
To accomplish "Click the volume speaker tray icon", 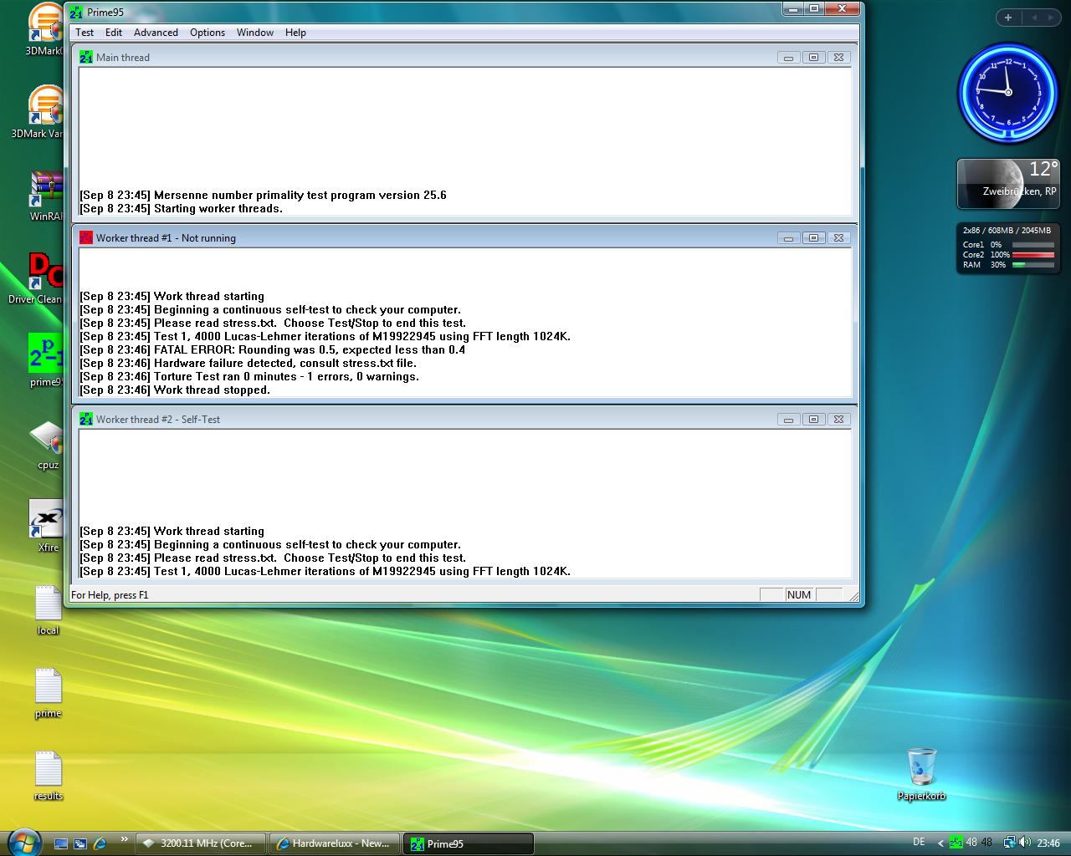I will coord(1025,843).
